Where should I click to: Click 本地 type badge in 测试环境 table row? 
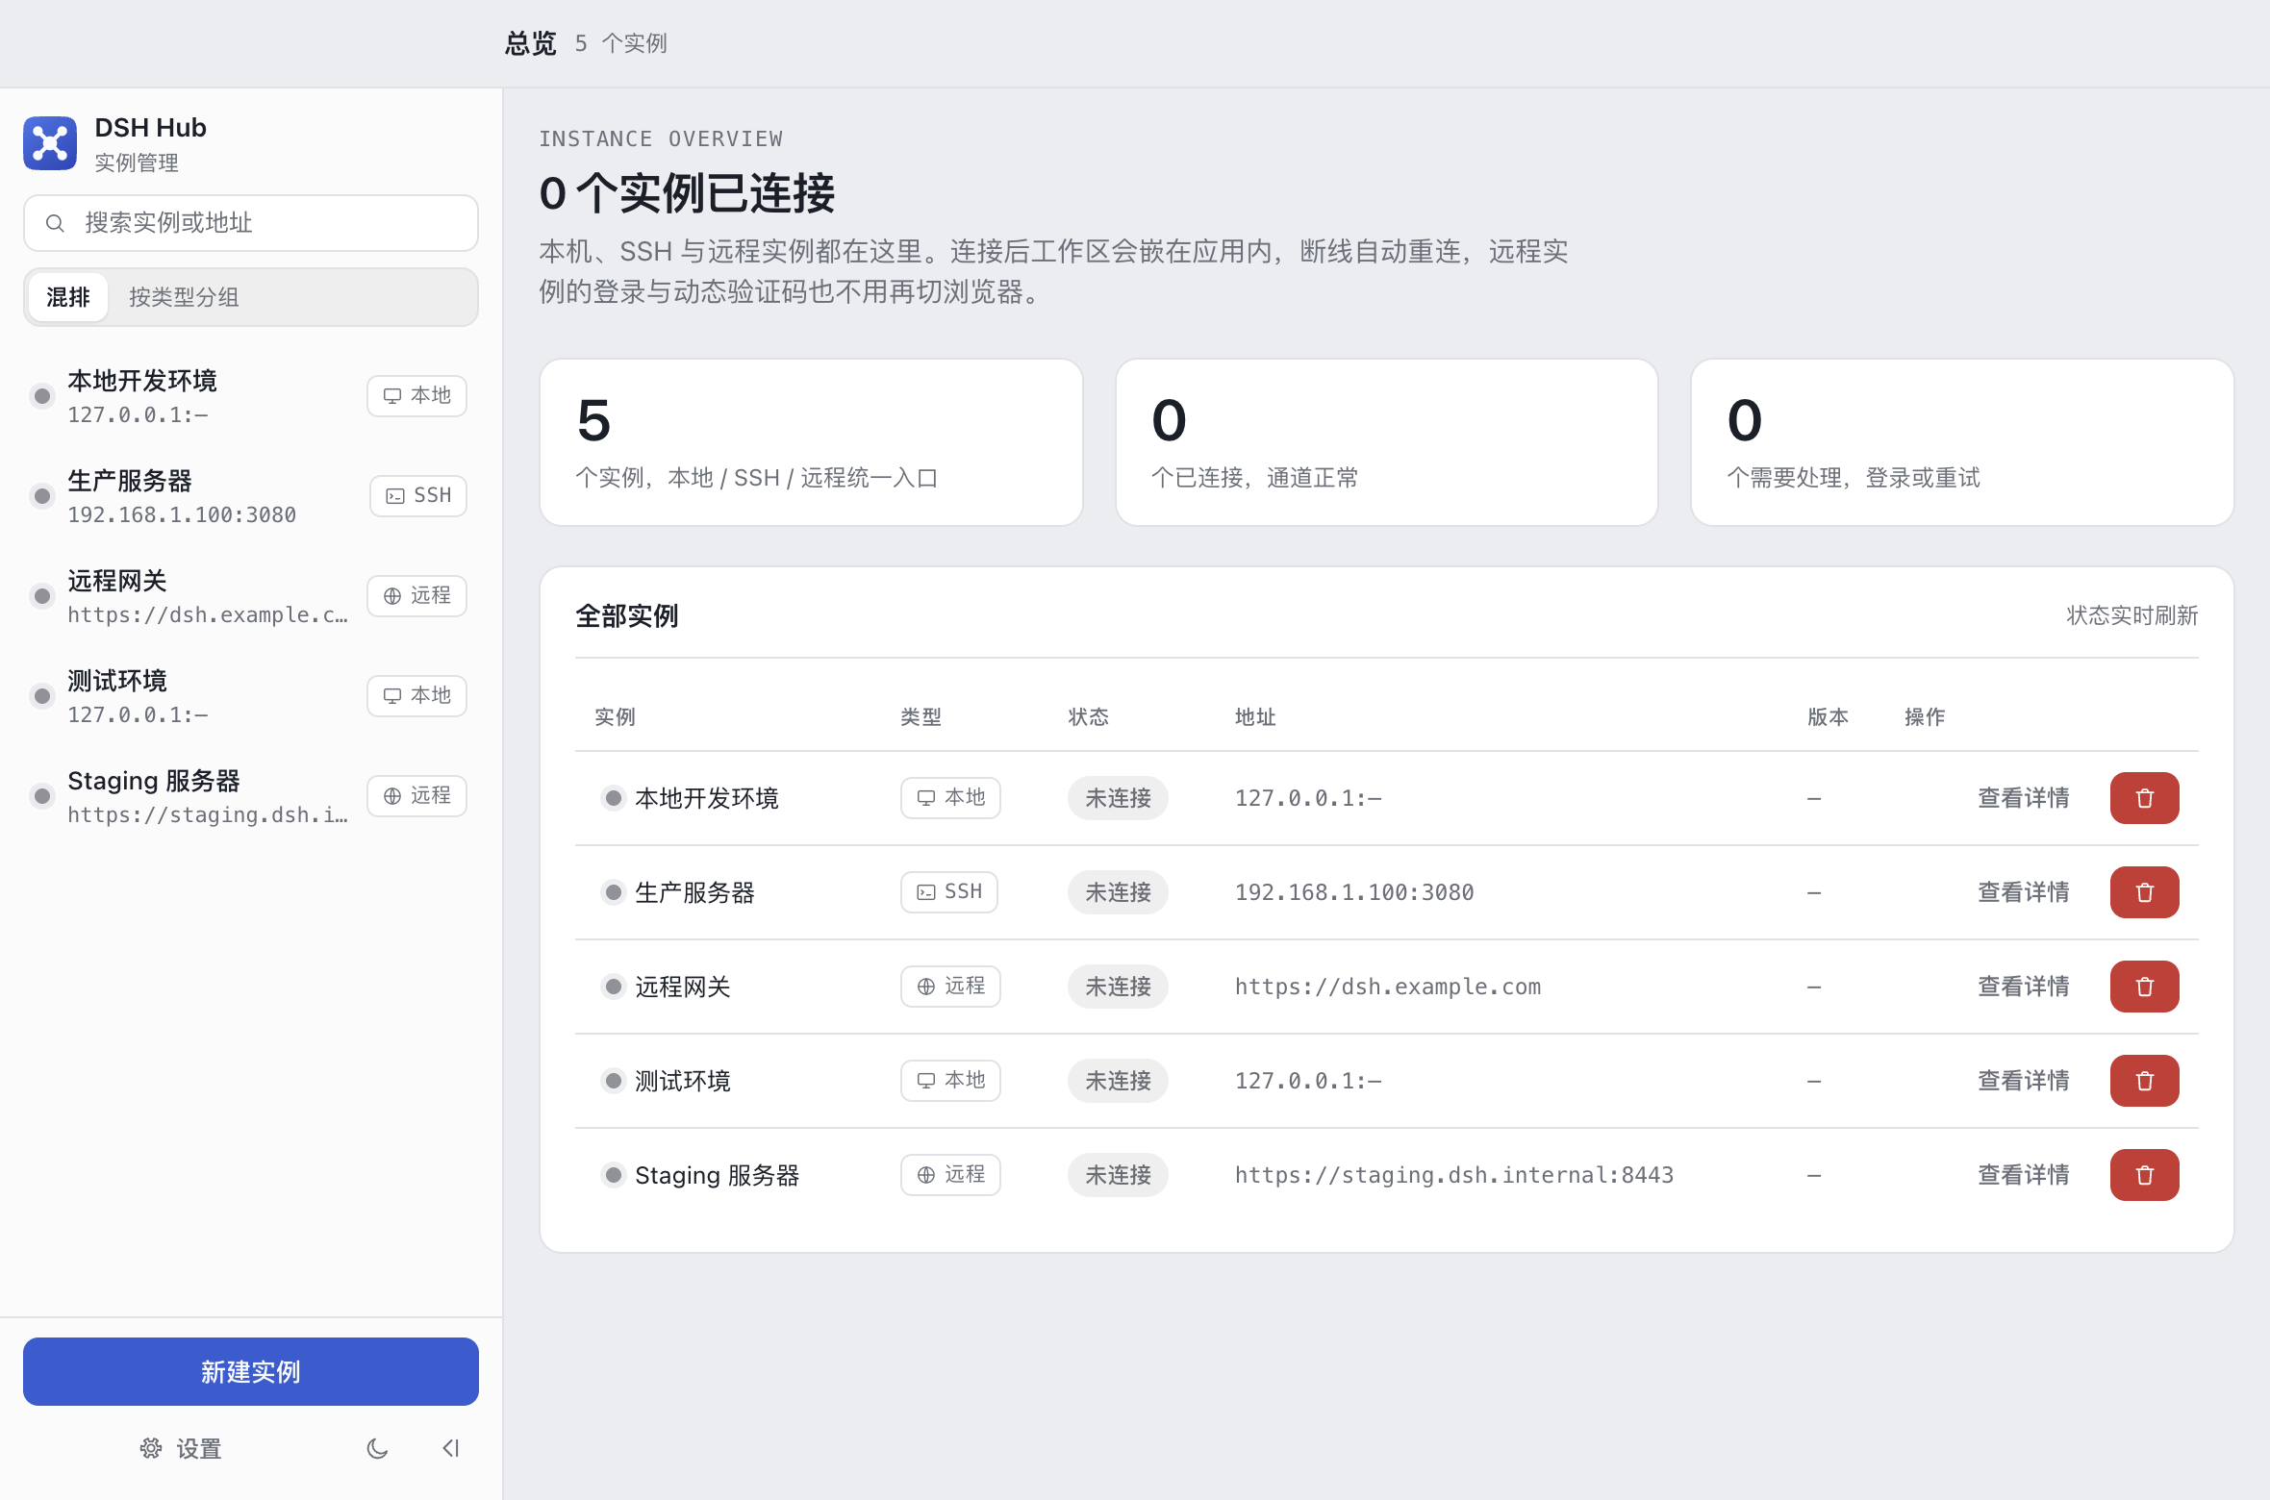pyautogui.click(x=950, y=1081)
